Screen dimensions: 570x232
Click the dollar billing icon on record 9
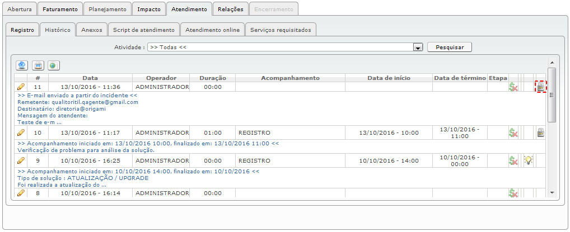(x=513, y=160)
